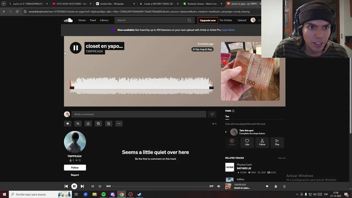Click the now-playing thumbnail in the player bar

click(x=228, y=186)
